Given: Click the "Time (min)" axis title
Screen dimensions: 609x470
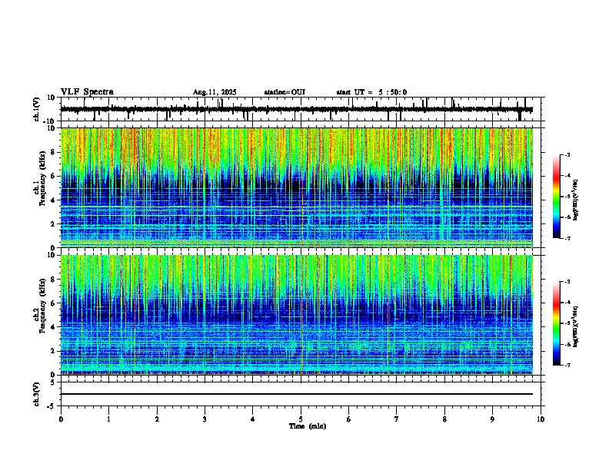Looking at the screenshot, I should pos(308,426).
